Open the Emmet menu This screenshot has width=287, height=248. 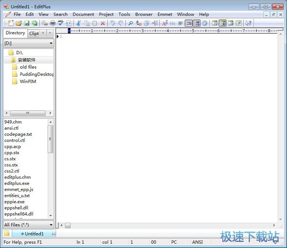165,14
